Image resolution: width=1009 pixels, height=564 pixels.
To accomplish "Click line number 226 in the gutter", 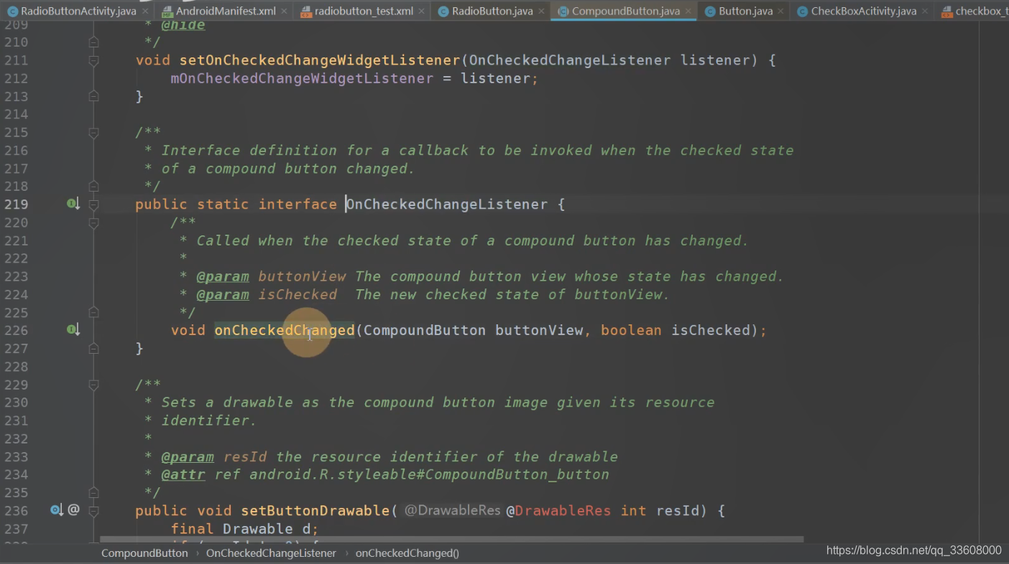I will [16, 330].
